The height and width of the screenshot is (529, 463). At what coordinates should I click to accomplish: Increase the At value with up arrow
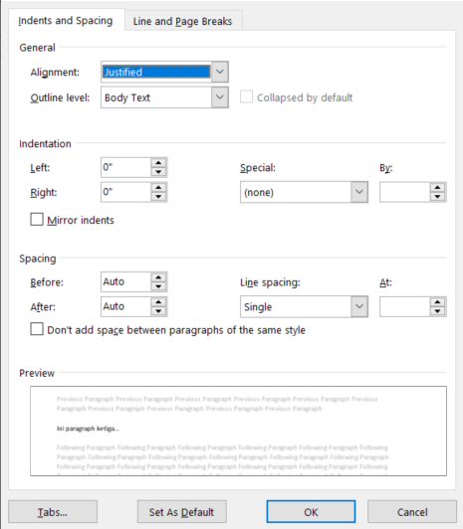[438, 302]
